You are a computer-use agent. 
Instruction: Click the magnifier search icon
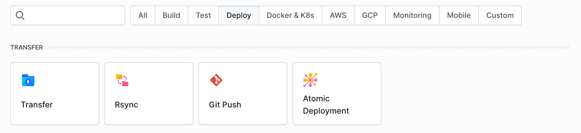point(20,15)
